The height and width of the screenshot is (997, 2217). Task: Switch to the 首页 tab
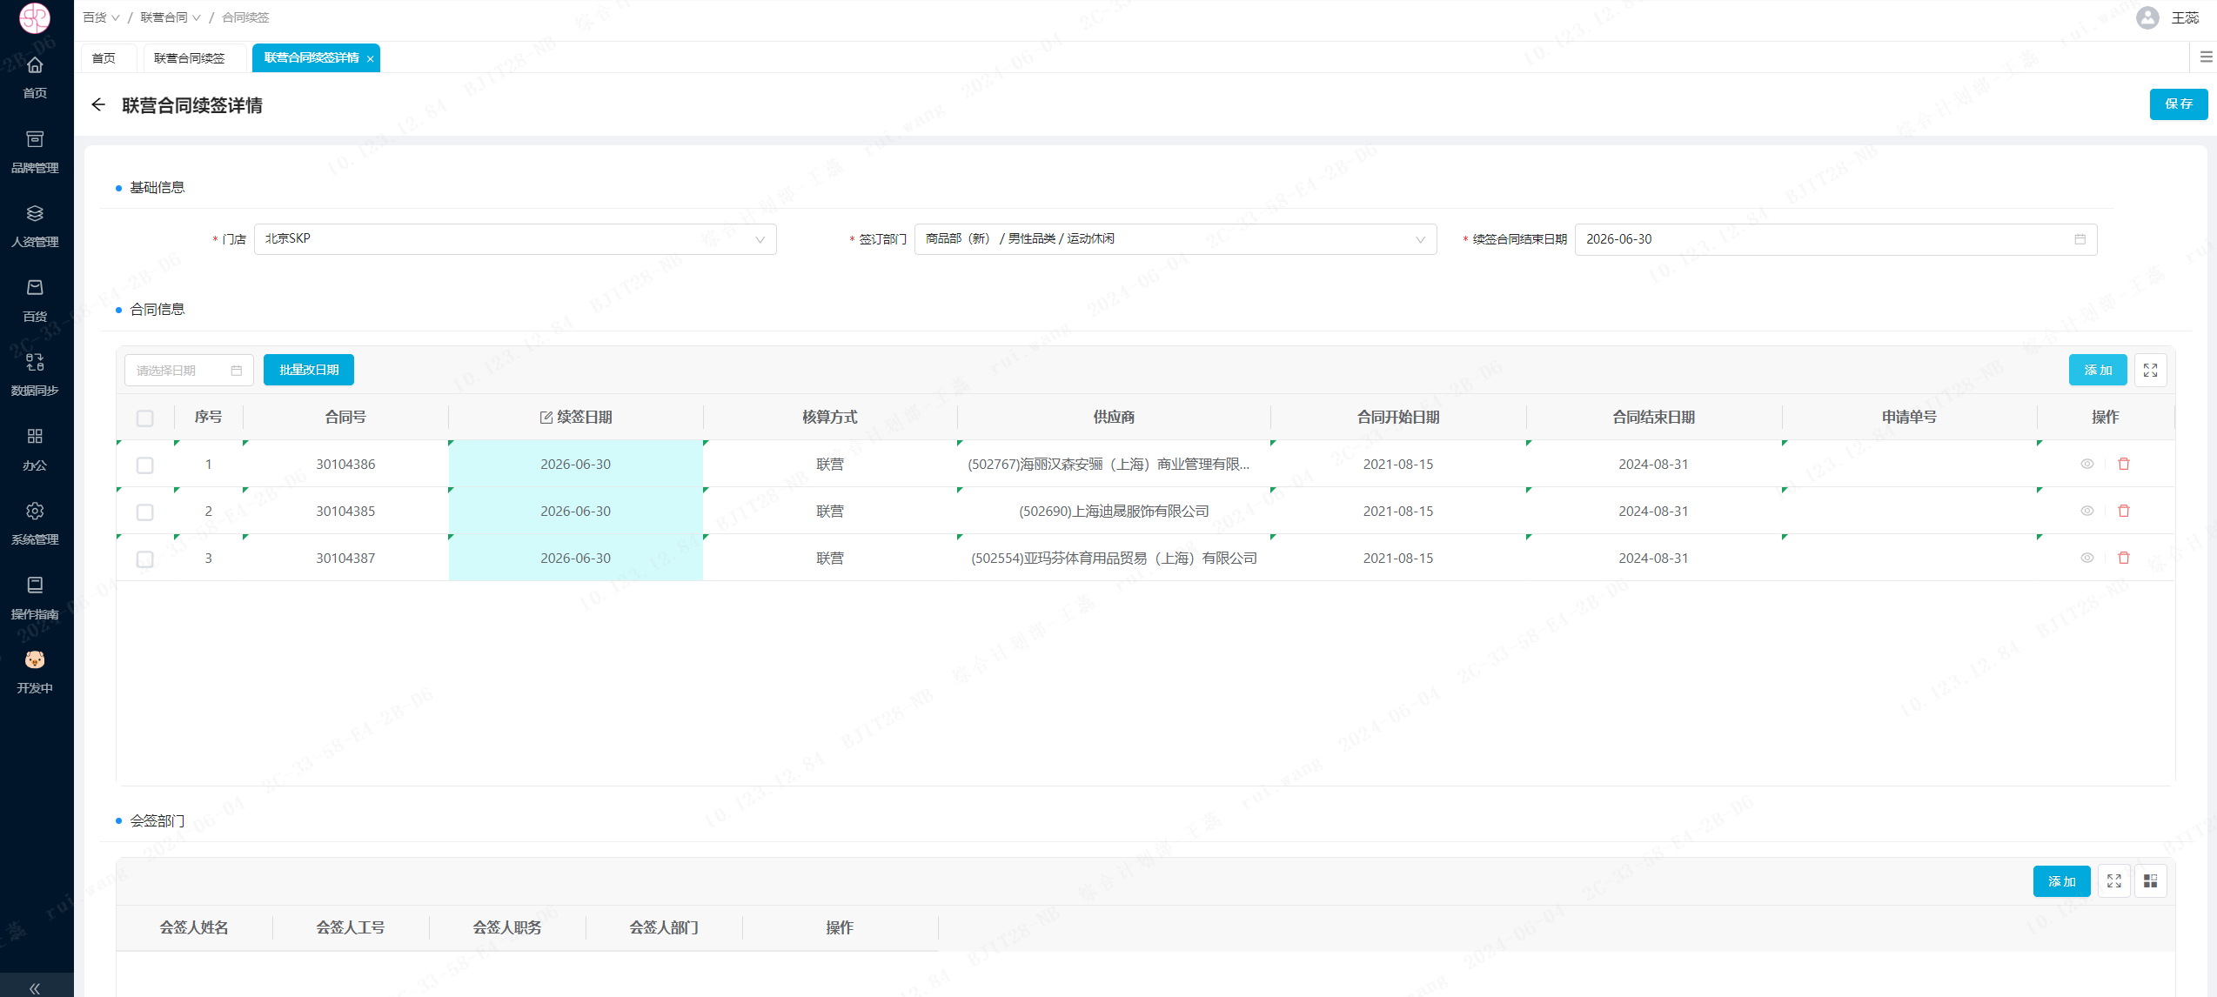point(104,58)
